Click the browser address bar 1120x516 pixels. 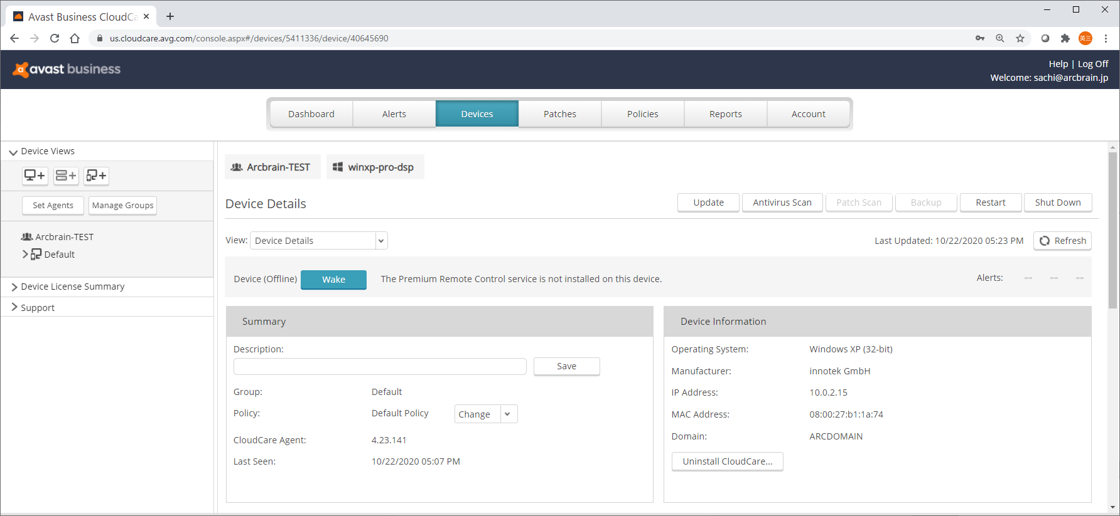pyautogui.click(x=534, y=38)
